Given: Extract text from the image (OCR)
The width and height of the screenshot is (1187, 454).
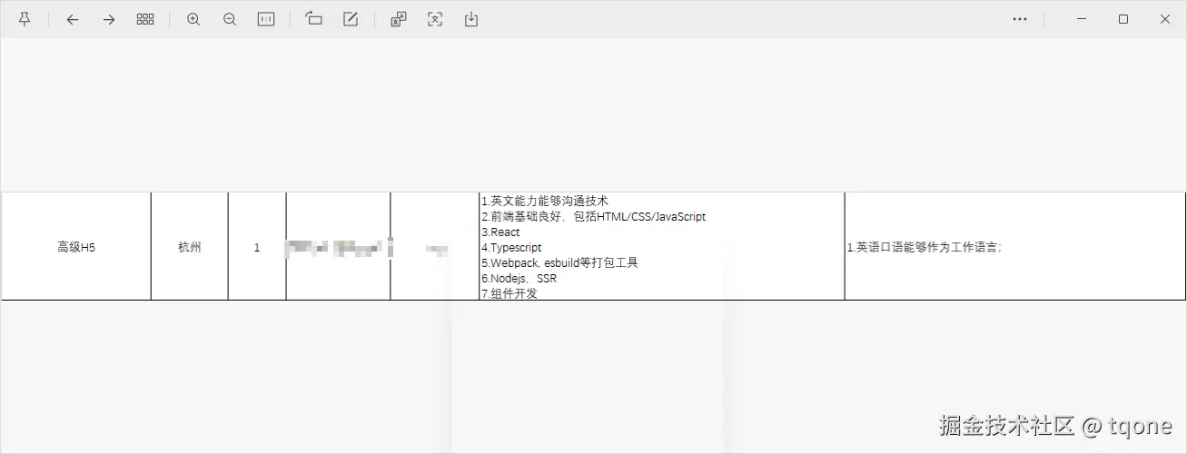Looking at the screenshot, I should pyautogui.click(x=435, y=19).
